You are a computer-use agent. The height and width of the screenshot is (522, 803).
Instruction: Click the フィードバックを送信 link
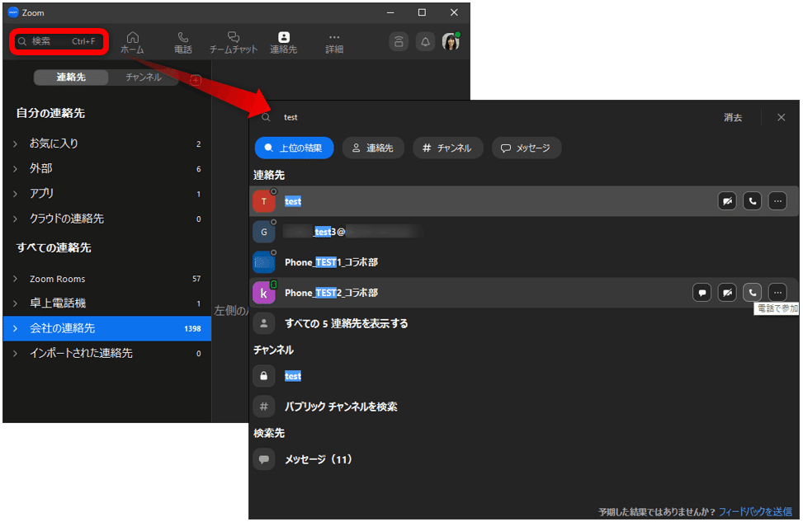(x=755, y=512)
